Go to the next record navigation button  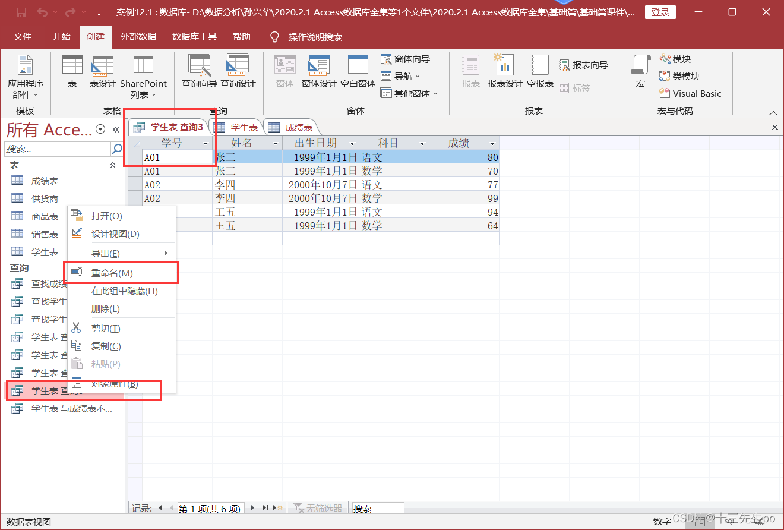(252, 508)
